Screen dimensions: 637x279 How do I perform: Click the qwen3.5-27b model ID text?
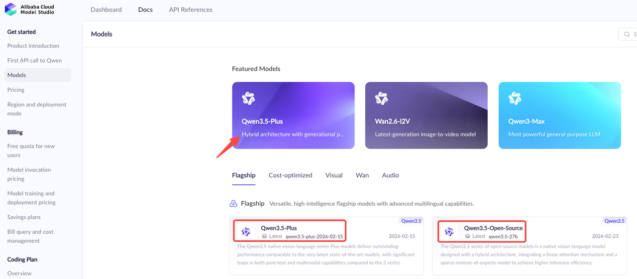(503, 237)
